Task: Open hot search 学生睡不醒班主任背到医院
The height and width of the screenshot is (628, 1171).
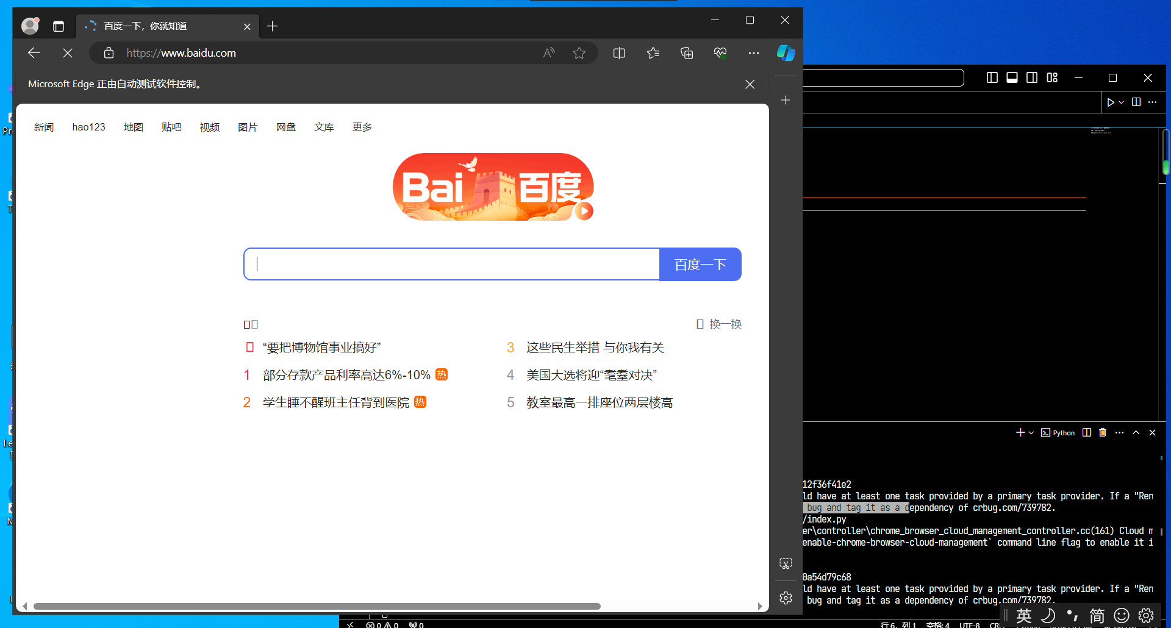Action: pyautogui.click(x=336, y=402)
